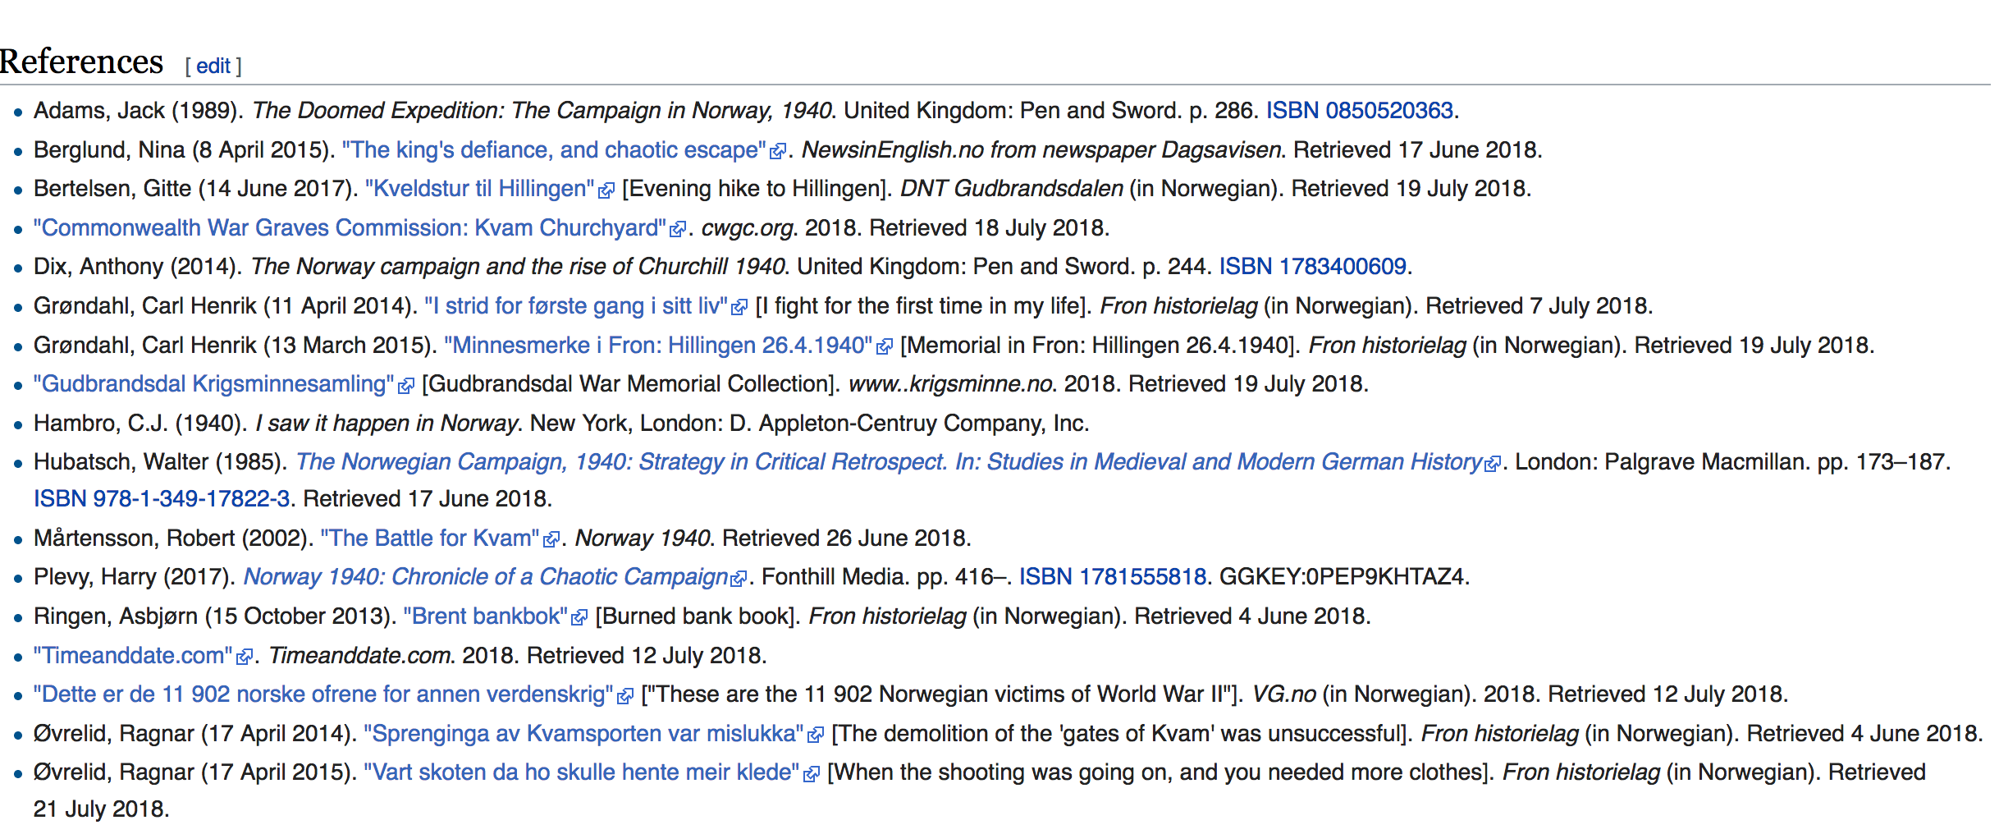Open ISBN 1781555818 link for Plevy book

tap(1112, 577)
